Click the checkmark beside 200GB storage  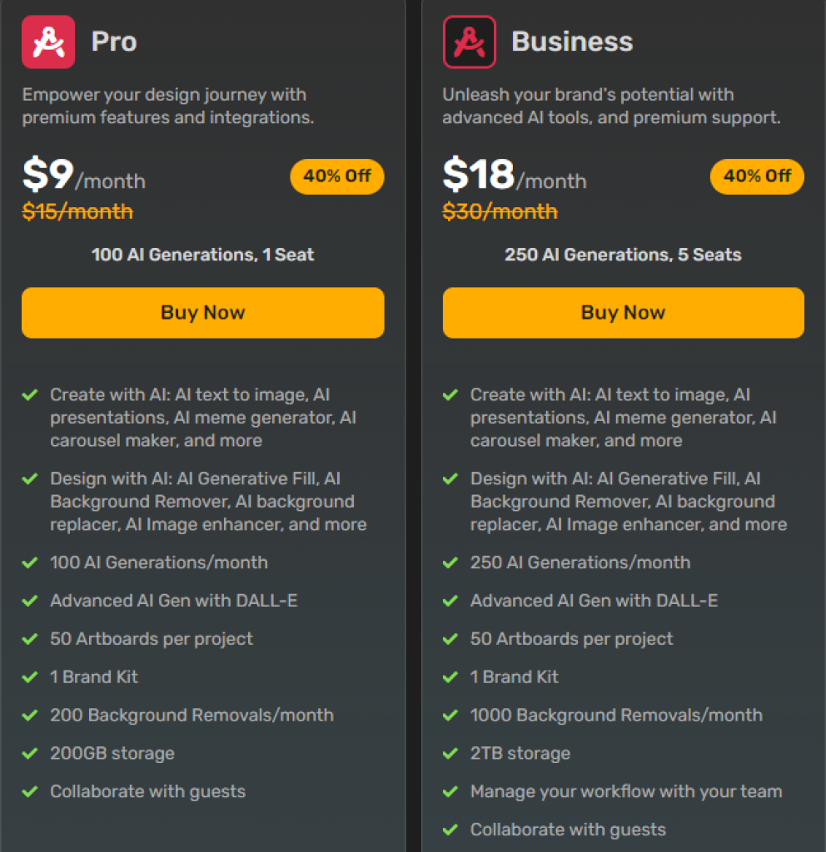pos(32,753)
